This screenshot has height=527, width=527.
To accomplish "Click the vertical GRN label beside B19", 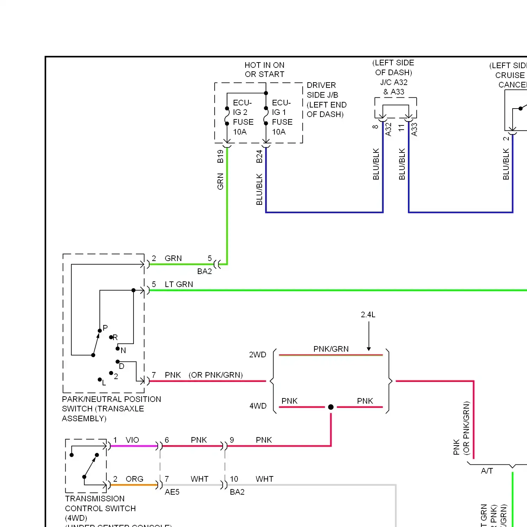I will coord(220,181).
